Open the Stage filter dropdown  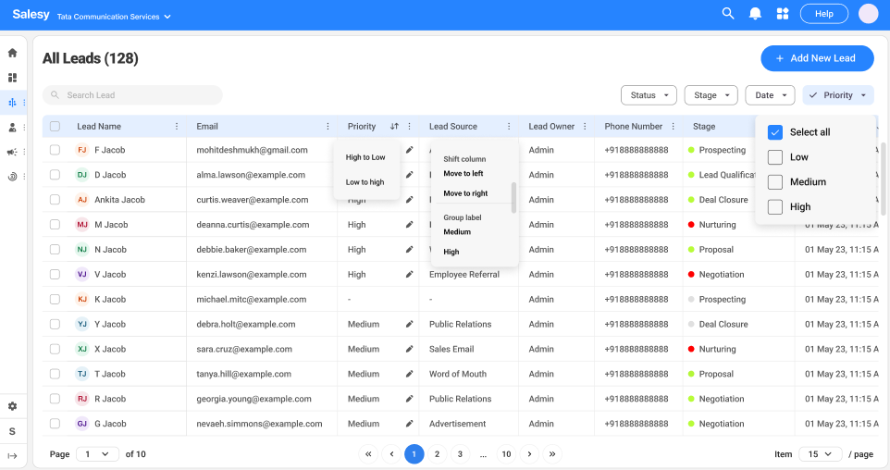[711, 95]
